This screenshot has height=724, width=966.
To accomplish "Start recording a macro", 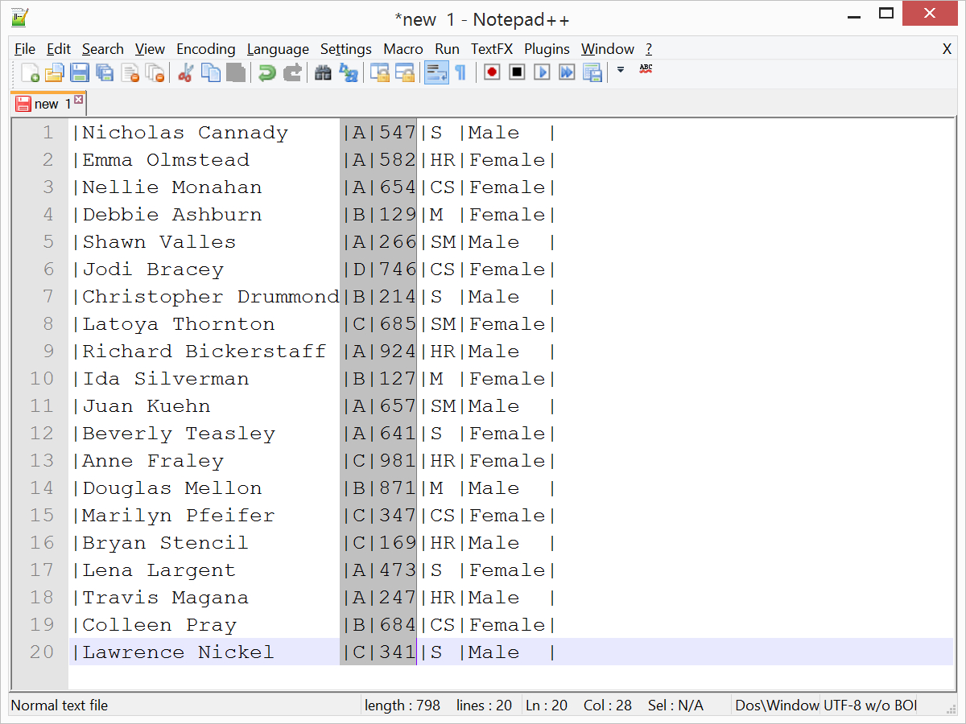I will [x=491, y=72].
